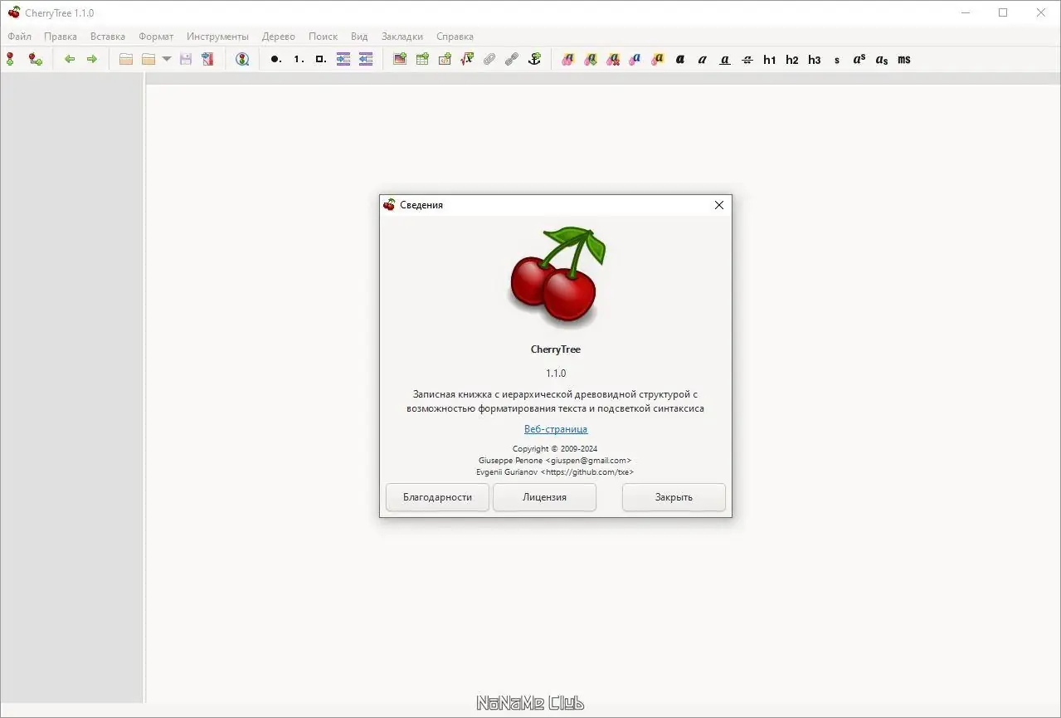Image resolution: width=1061 pixels, height=718 pixels.
Task: Add a new node with the toolbar icon
Action: (x=10, y=59)
